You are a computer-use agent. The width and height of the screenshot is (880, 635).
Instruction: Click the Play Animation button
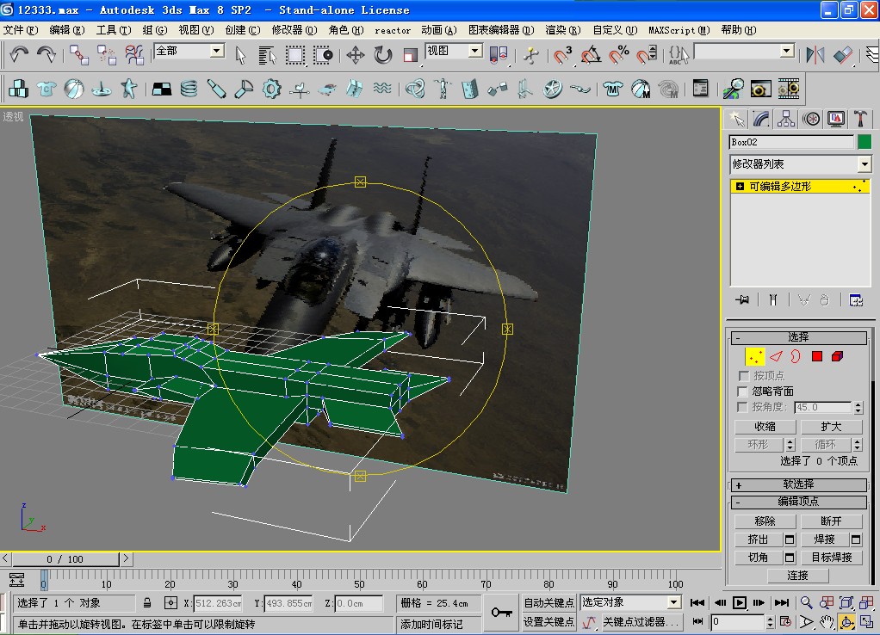click(x=739, y=602)
